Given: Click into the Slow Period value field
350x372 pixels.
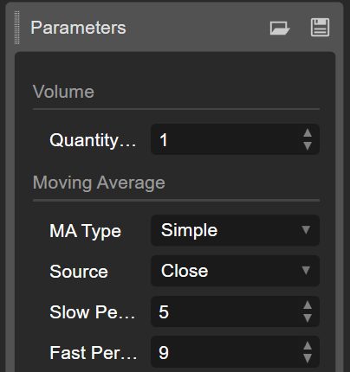Looking at the screenshot, I should coord(224,311).
